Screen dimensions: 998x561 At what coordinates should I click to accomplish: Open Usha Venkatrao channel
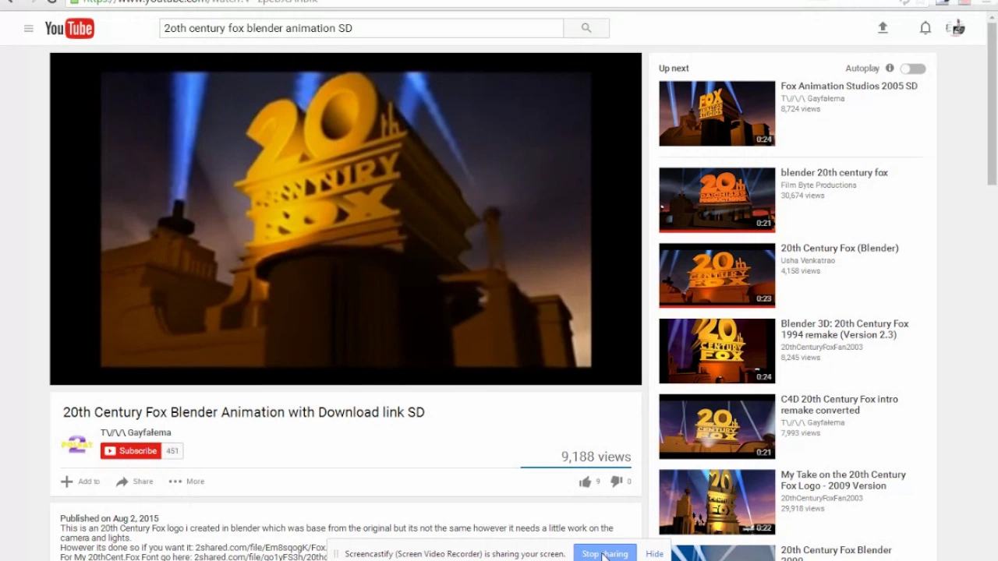[x=808, y=260]
